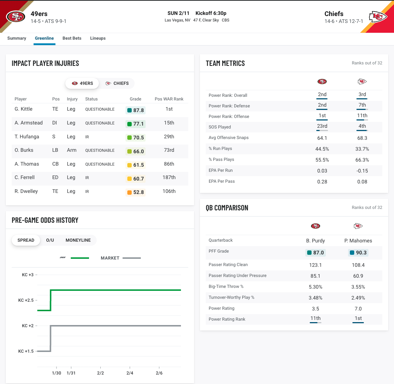Open the Summary tab
Viewport: 394px width, 384px height.
coord(16,38)
